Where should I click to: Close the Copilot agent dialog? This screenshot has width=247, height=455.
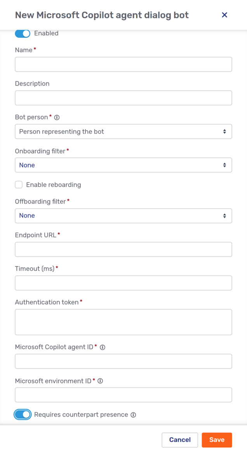(x=224, y=15)
